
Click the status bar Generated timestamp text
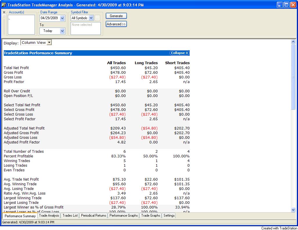coord(28,222)
